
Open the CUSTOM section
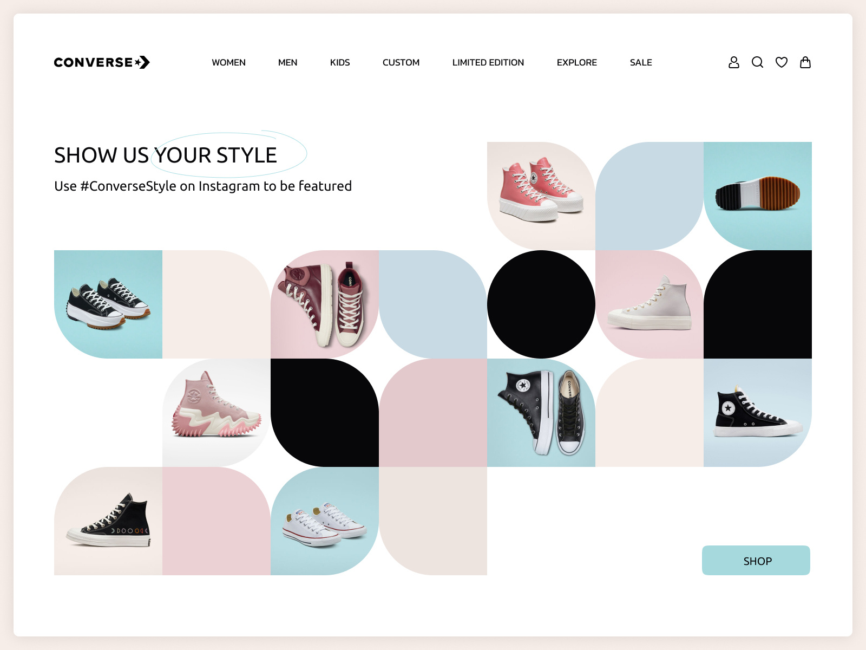(401, 62)
